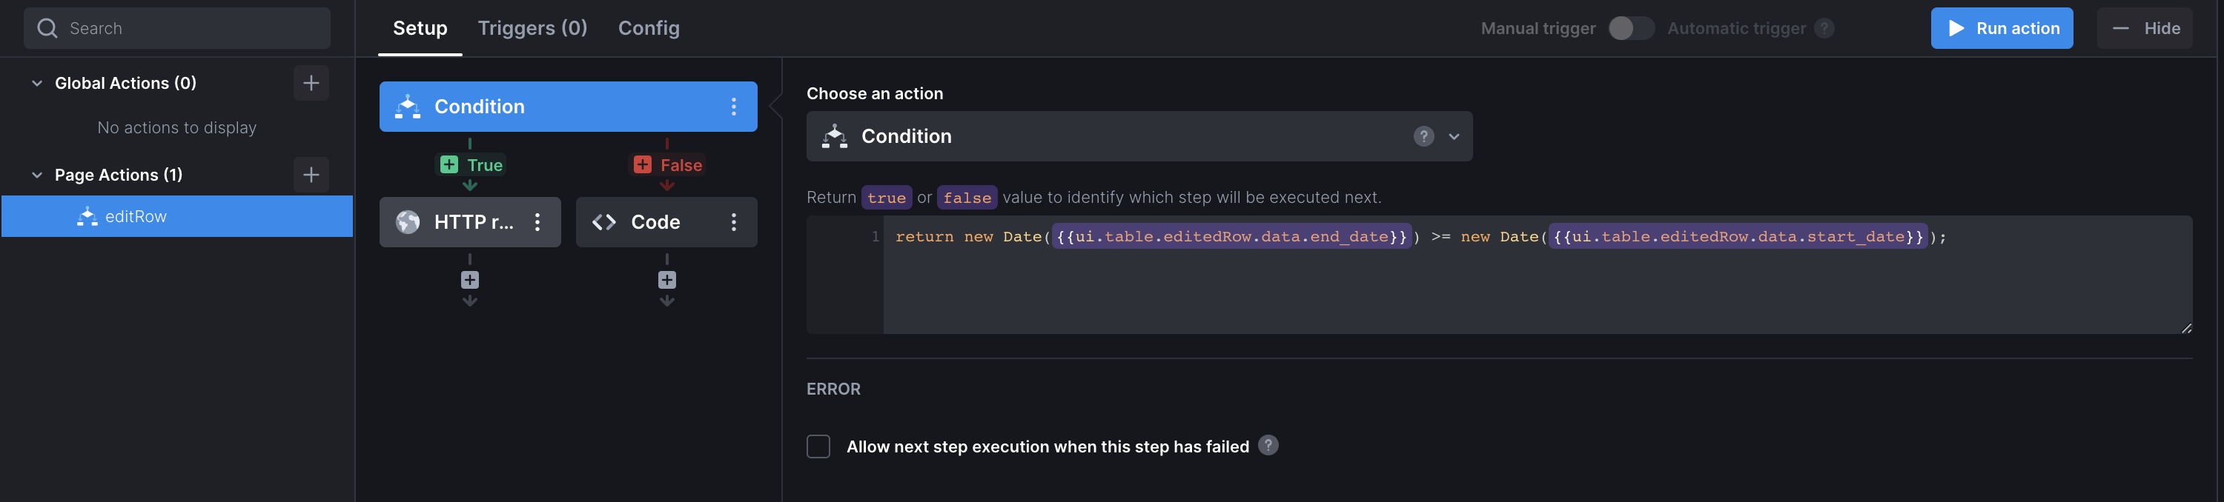Collapse the Global Actions section
Image resolution: width=2224 pixels, height=502 pixels.
[36, 84]
